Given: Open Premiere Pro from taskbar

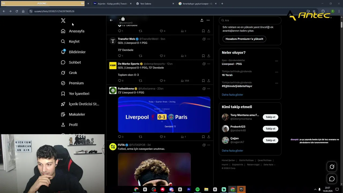Looking at the screenshot, I should click(x=189, y=190).
